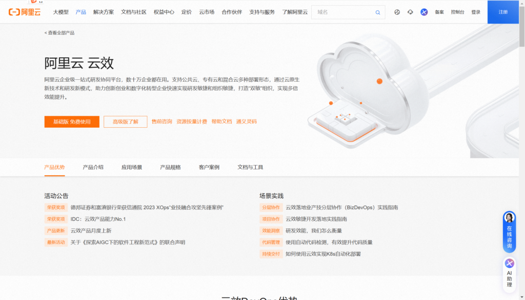Click the 基础版 免费使用 button

72,122
